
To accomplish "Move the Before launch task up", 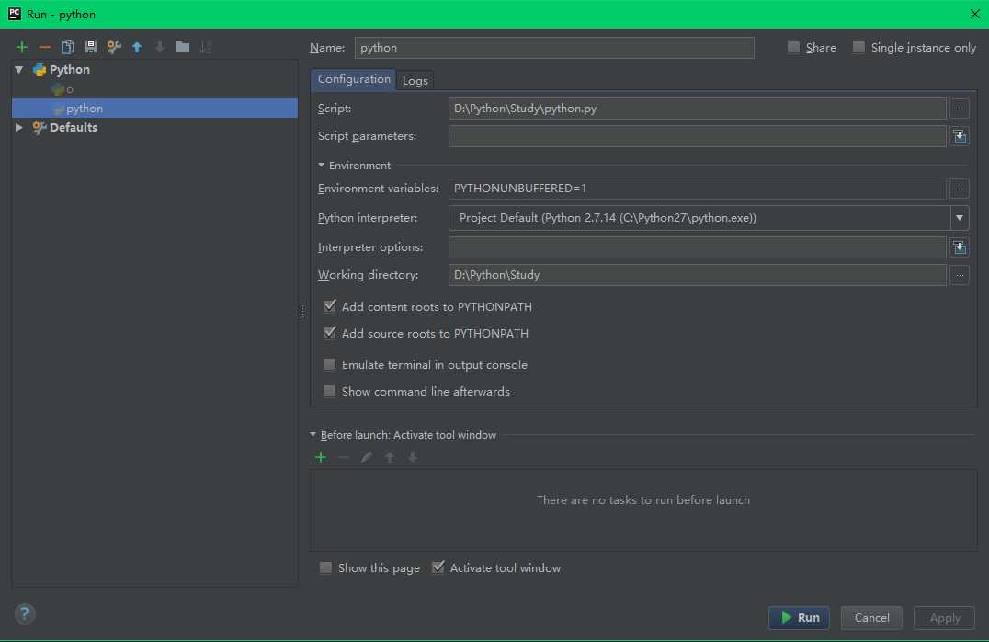I will coord(390,457).
